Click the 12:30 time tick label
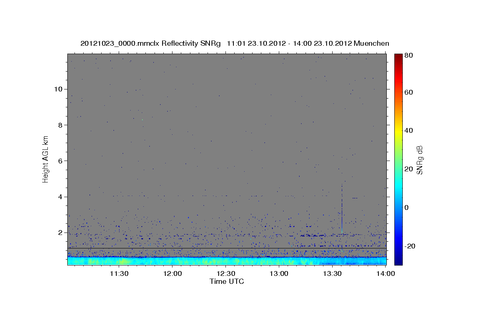The width and height of the screenshot is (478, 318). pyautogui.click(x=226, y=273)
